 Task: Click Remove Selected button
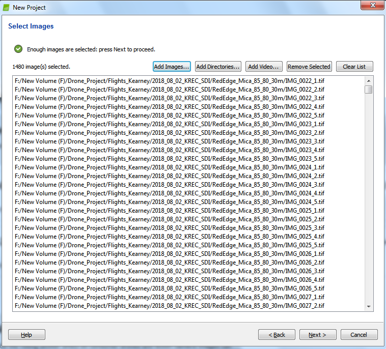[x=309, y=67]
